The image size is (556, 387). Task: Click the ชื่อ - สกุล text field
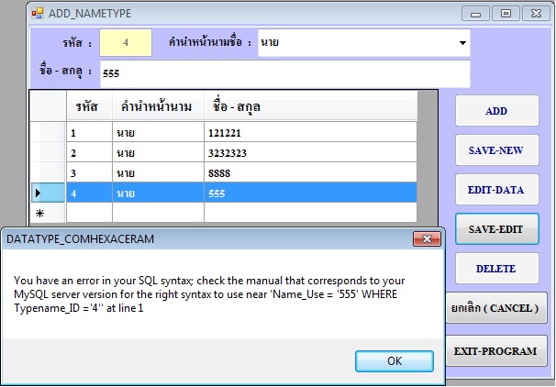(284, 73)
